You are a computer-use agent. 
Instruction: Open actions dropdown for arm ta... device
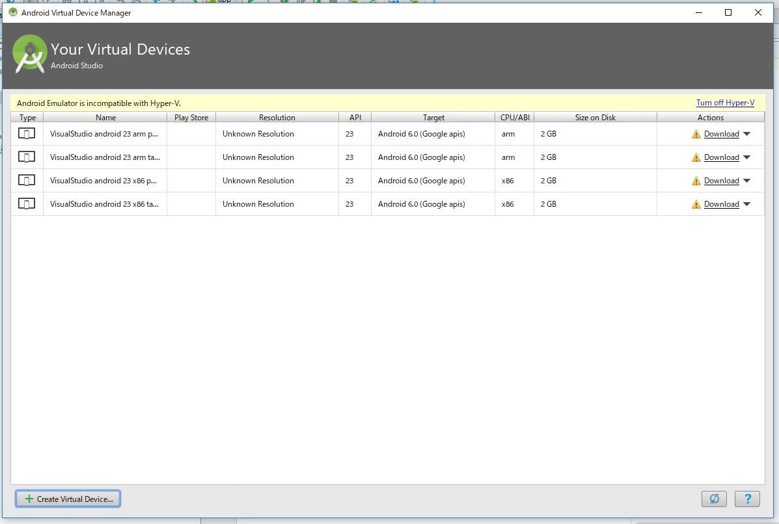click(x=746, y=157)
